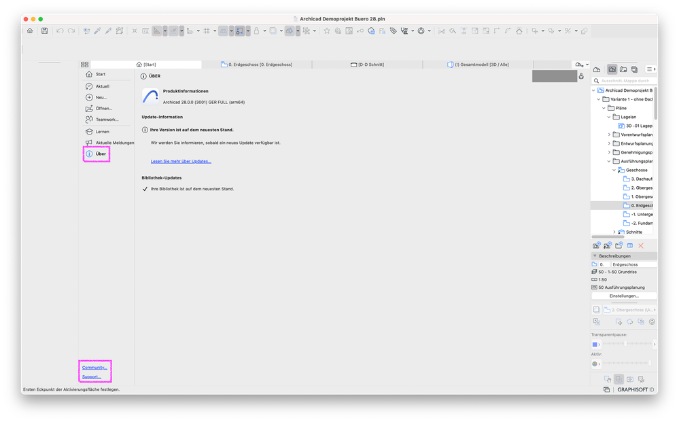Click the trace reference icon beside 2. Obergeschoss
The height and width of the screenshot is (422, 679).
pyautogui.click(x=596, y=309)
